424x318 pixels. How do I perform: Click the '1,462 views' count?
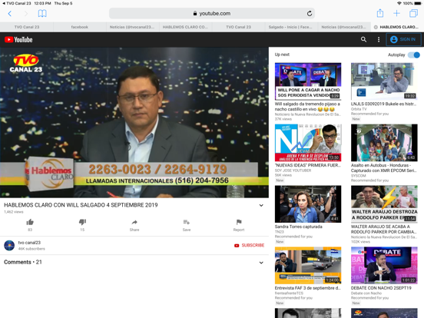click(14, 212)
